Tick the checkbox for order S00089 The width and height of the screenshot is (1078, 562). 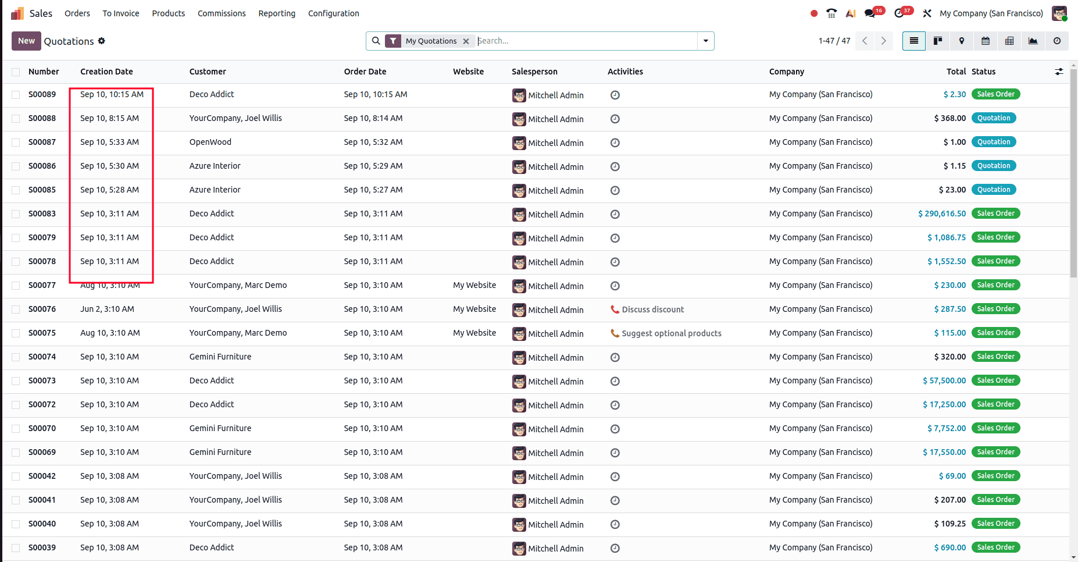(x=16, y=95)
